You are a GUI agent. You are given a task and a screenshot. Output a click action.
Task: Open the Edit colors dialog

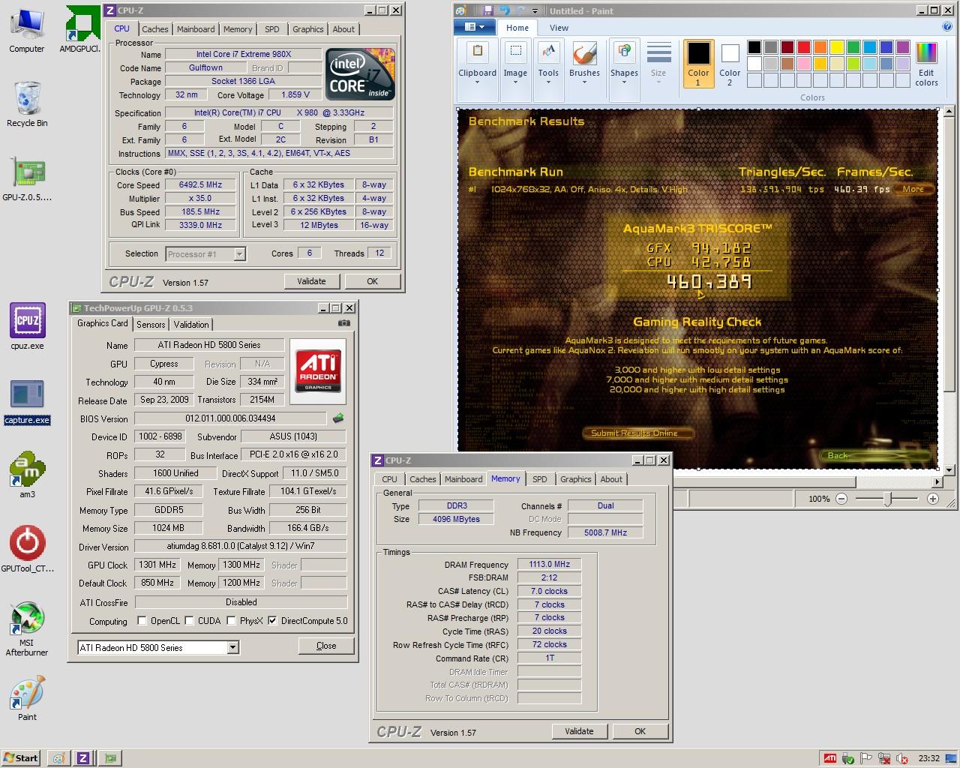(926, 64)
